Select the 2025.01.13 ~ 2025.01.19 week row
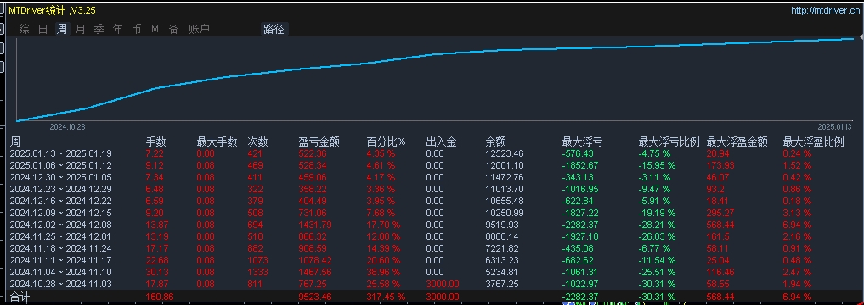864x305 pixels. click(432, 153)
